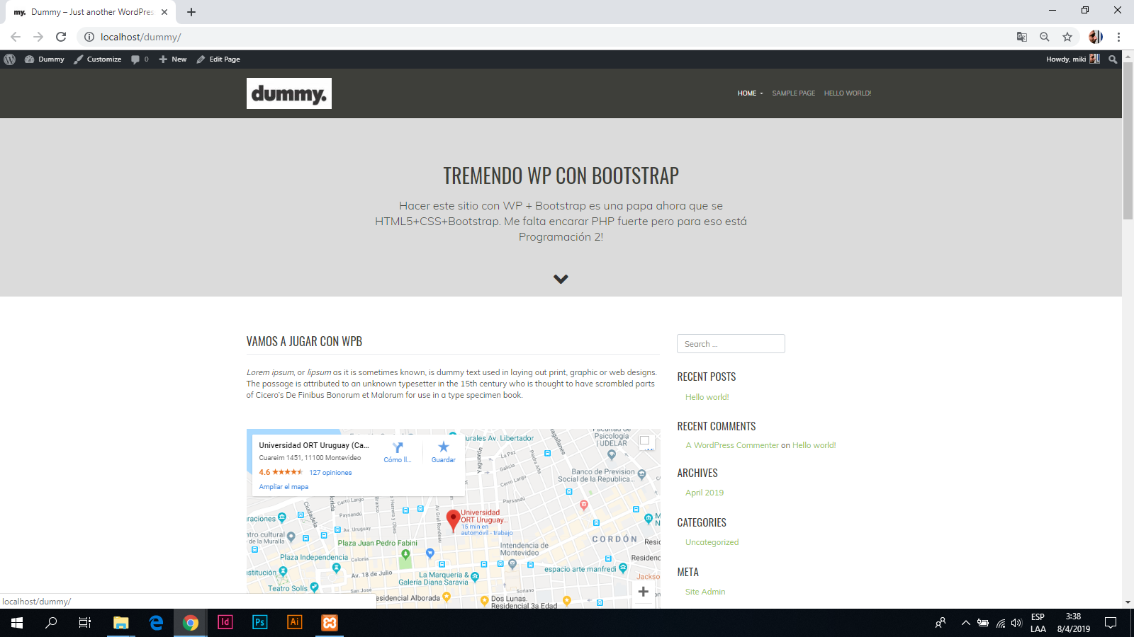The width and height of the screenshot is (1134, 637).
Task: Zoom in with the map plus button
Action: coord(644,592)
